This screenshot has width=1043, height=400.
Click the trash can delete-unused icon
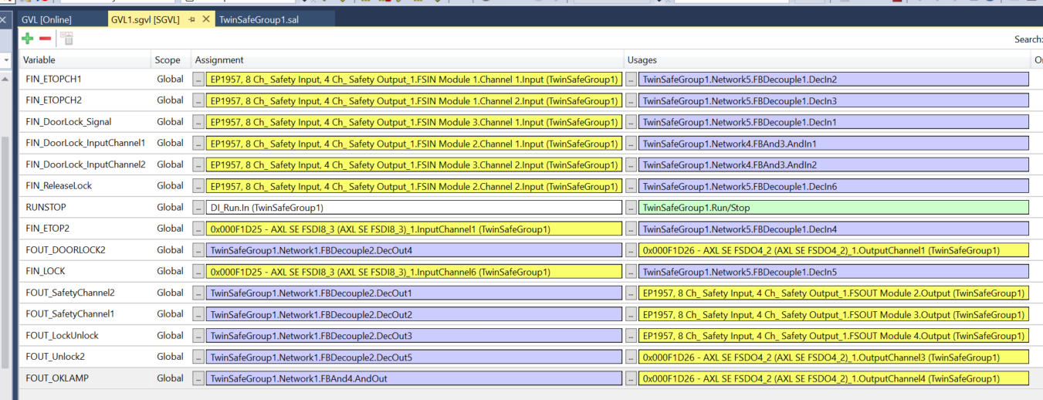(67, 39)
